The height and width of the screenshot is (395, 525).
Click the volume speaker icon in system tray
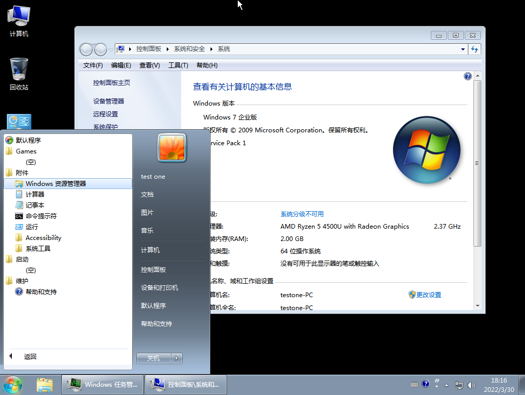point(471,385)
